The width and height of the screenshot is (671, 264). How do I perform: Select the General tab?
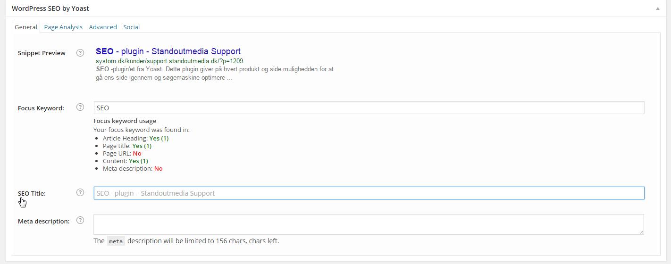(x=26, y=27)
